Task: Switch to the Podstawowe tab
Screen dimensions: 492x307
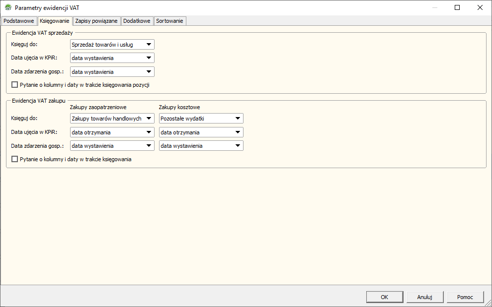Action: click(x=19, y=21)
